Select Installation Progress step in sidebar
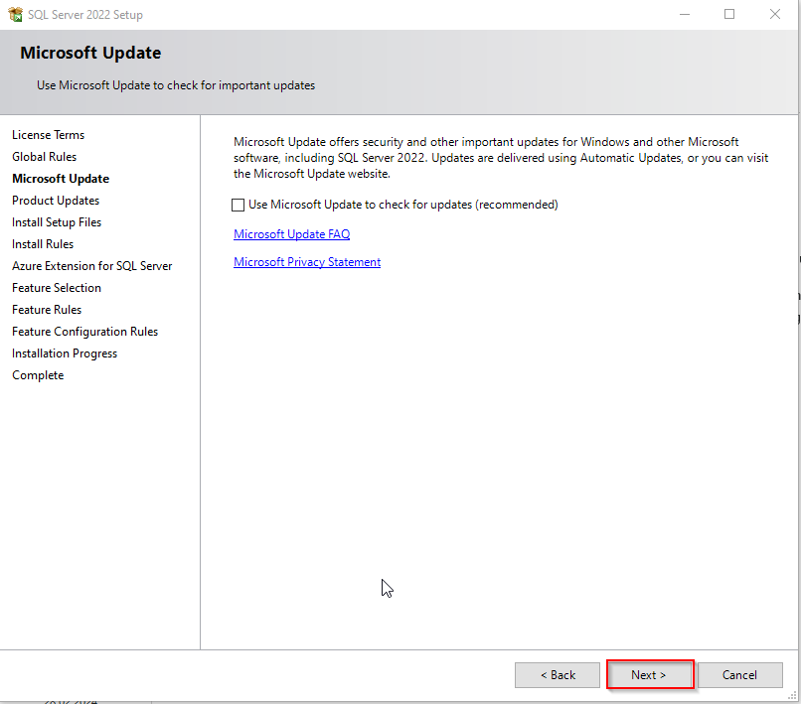Image resolution: width=801 pixels, height=704 pixels. point(65,353)
